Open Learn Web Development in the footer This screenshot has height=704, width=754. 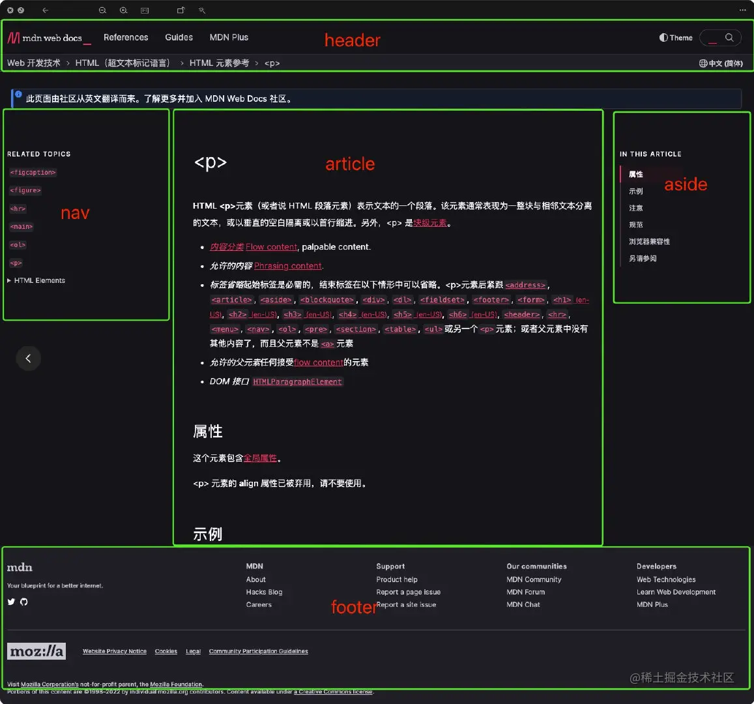[x=676, y=592]
